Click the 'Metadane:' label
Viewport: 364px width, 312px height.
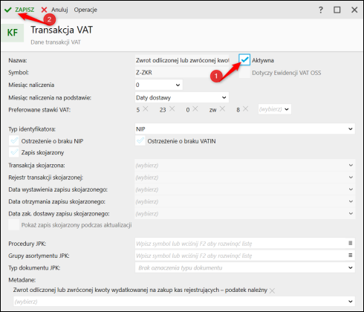[x=22, y=280]
